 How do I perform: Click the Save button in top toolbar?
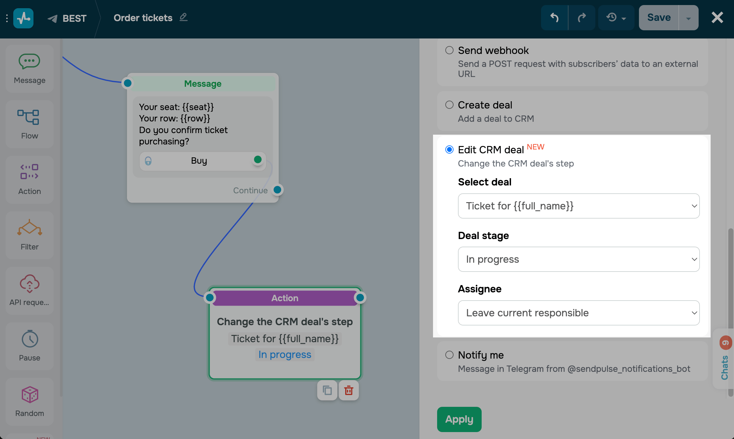659,17
